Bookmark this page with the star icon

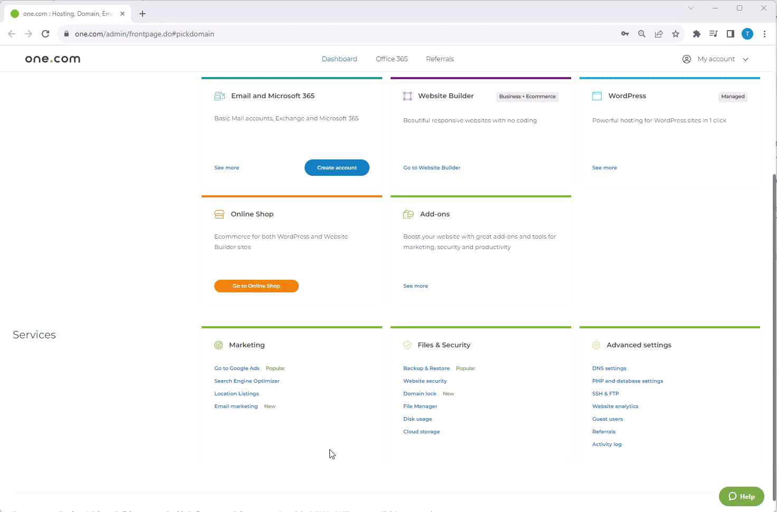click(x=676, y=34)
